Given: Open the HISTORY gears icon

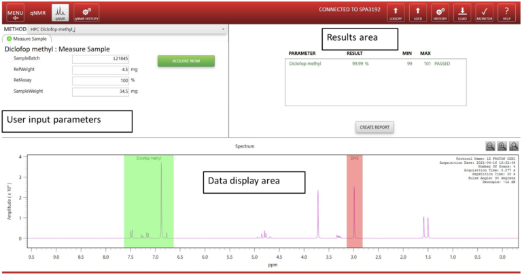Looking at the screenshot, I should [x=440, y=13].
